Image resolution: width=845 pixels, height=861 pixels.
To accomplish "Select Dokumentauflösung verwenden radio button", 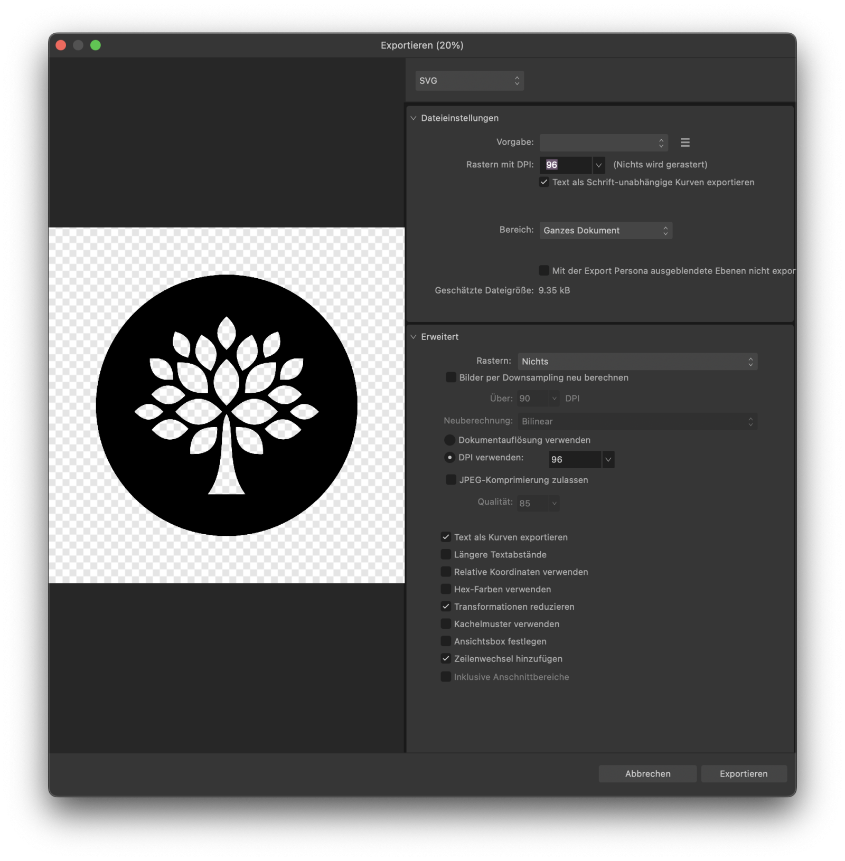I will pos(450,440).
